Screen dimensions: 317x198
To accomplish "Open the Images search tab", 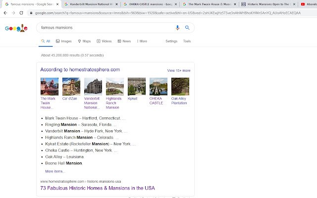I will 64,41.
